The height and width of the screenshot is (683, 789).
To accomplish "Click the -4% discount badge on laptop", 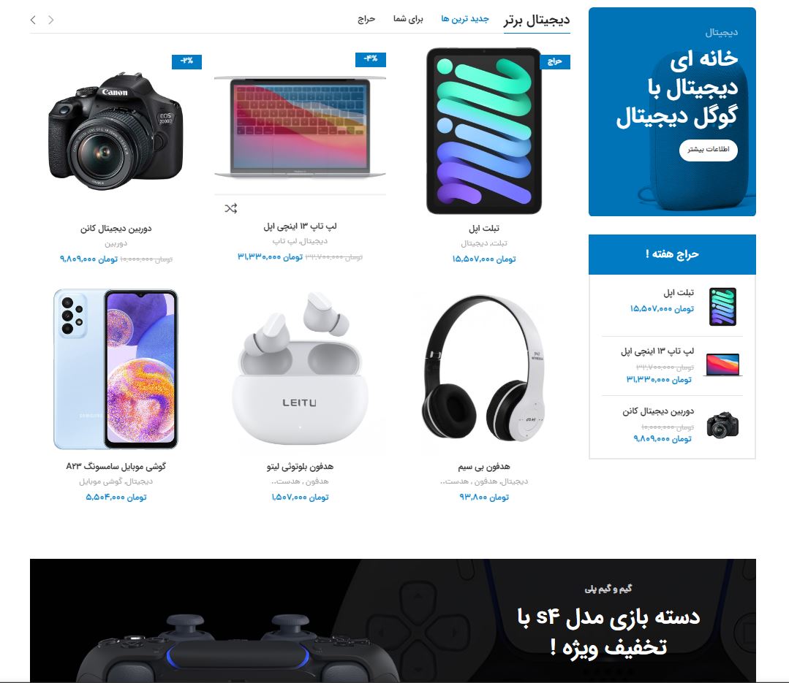I will (371, 59).
